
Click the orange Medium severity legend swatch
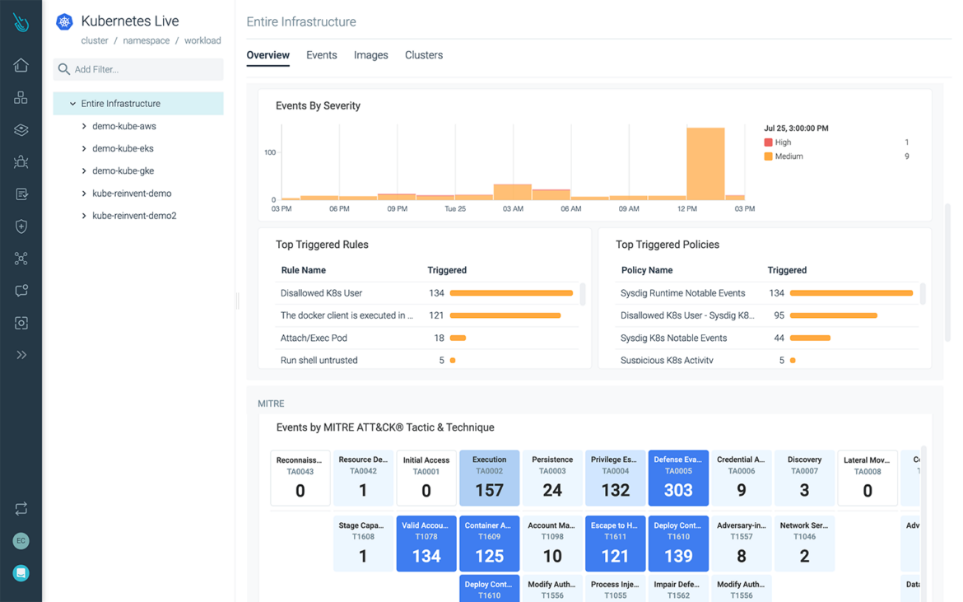768,156
